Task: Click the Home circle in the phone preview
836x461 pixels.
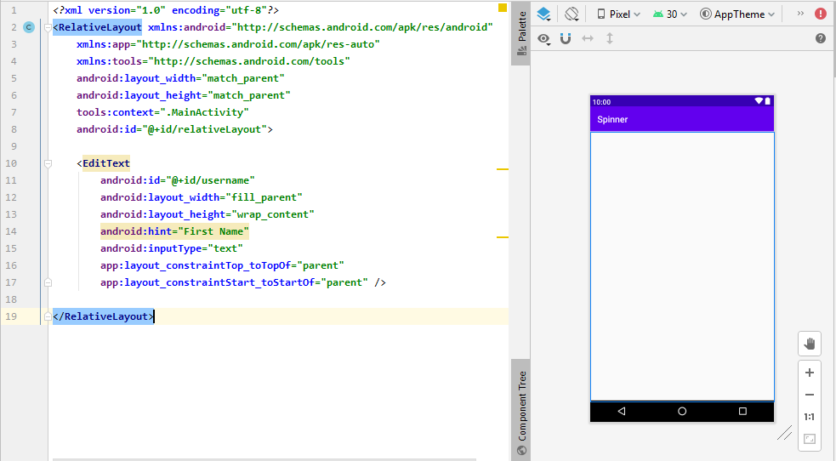Action: (682, 412)
